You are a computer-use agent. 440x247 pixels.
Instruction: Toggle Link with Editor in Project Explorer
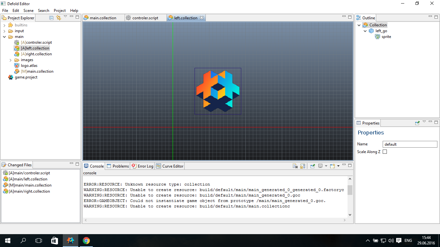pos(58,18)
